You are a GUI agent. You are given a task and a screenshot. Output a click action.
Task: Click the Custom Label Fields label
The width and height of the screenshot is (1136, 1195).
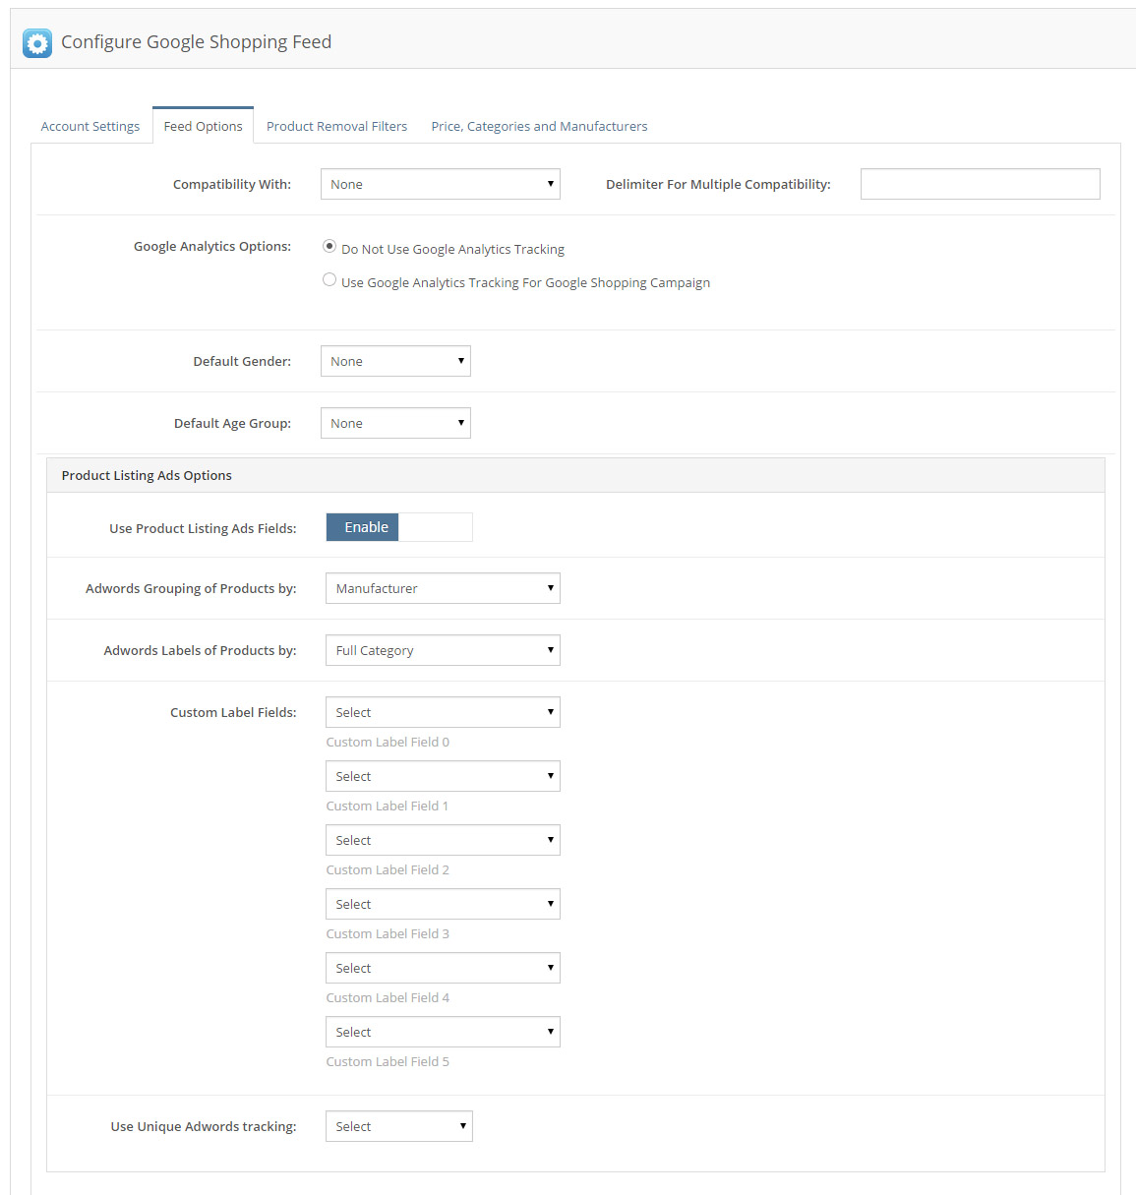(x=233, y=712)
